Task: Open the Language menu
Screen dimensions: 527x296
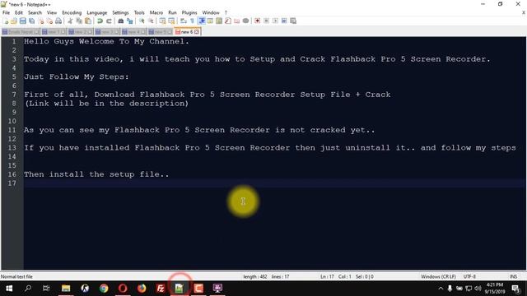Action: tap(97, 13)
